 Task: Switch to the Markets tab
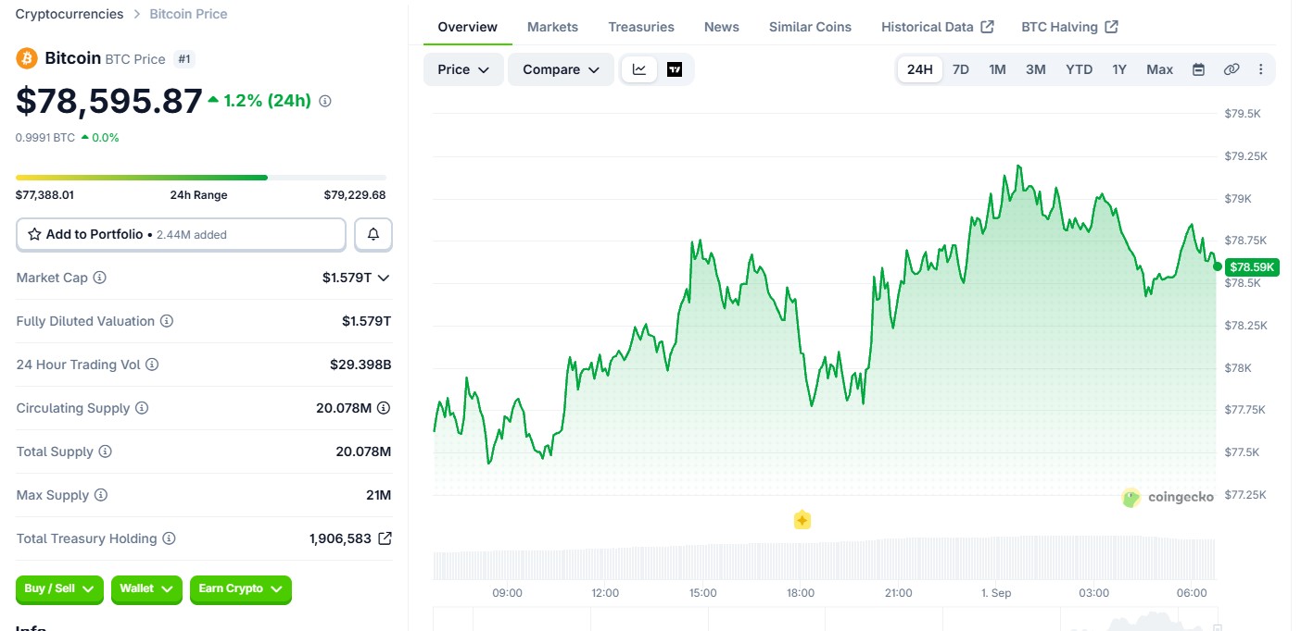552,27
